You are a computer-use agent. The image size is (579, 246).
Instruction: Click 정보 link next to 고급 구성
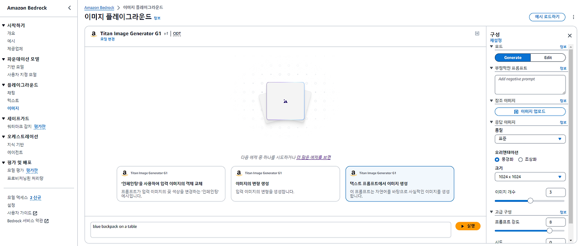pyautogui.click(x=563, y=213)
